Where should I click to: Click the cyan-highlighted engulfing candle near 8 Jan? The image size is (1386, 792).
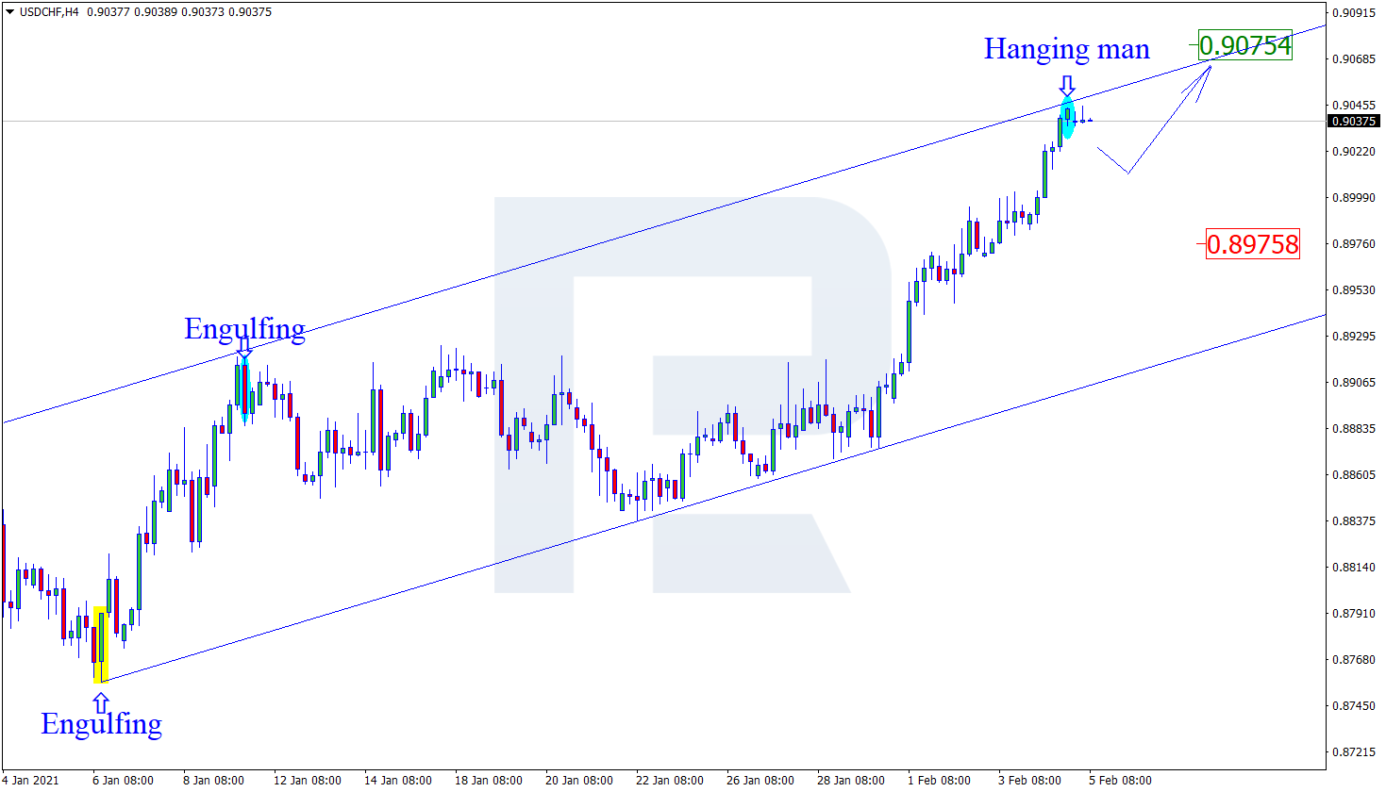[245, 389]
